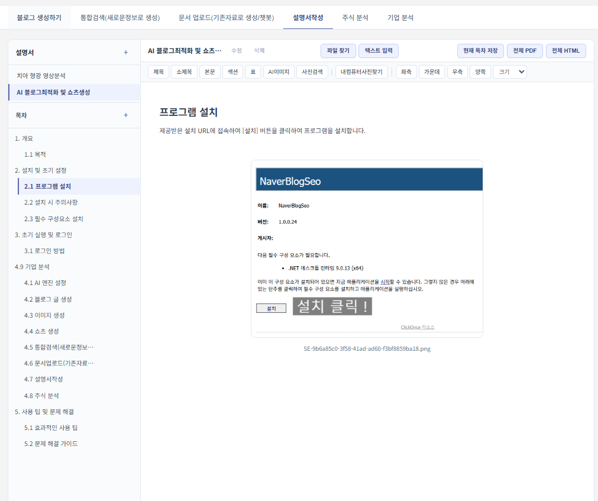Export using 전체 PDF button
Screen dimensions: 598x501
(x=525, y=51)
